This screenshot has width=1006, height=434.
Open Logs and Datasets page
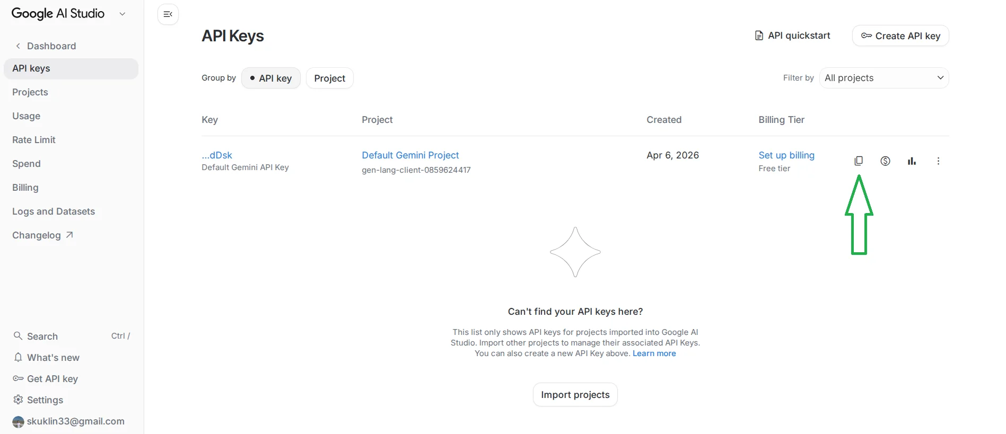pyautogui.click(x=54, y=211)
